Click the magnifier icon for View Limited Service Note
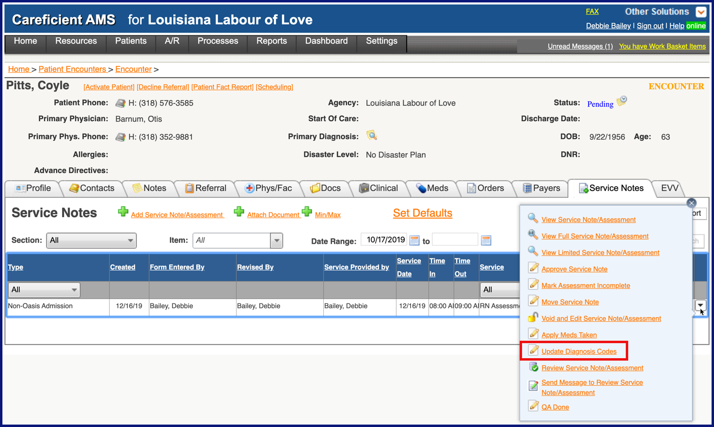714x427 pixels. point(533,252)
